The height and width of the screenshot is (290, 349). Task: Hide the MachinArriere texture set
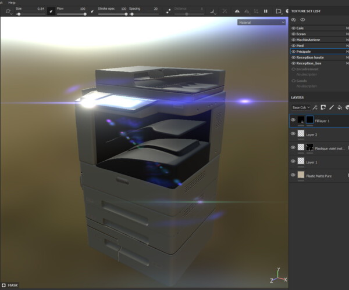pyautogui.click(x=294, y=40)
